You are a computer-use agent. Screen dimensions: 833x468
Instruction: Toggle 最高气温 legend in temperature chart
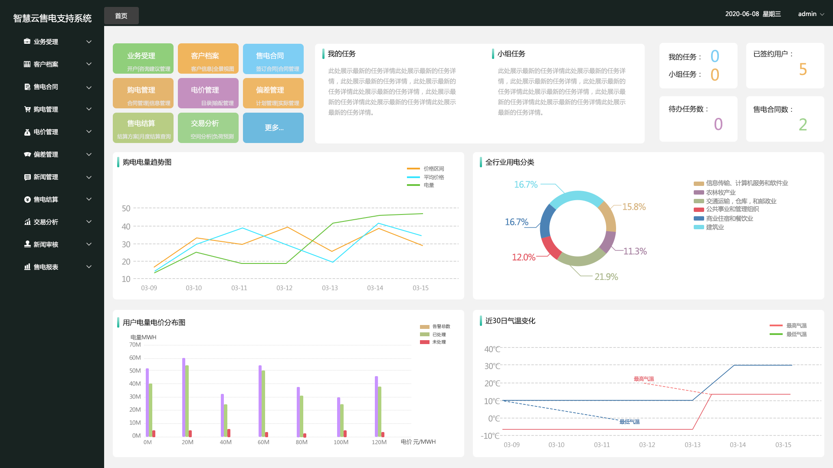[x=788, y=325]
